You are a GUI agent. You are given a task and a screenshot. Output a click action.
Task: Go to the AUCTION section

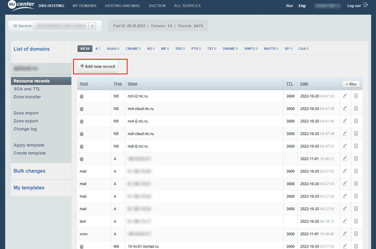pyautogui.click(x=157, y=6)
